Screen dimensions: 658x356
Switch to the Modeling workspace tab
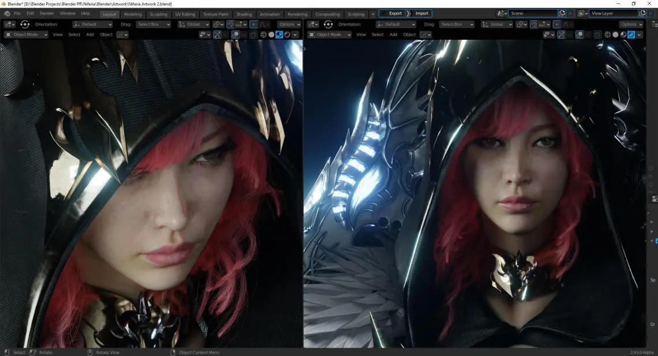(x=133, y=14)
